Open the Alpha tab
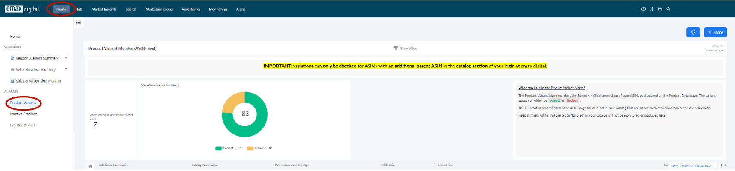The image size is (735, 171). click(x=241, y=9)
